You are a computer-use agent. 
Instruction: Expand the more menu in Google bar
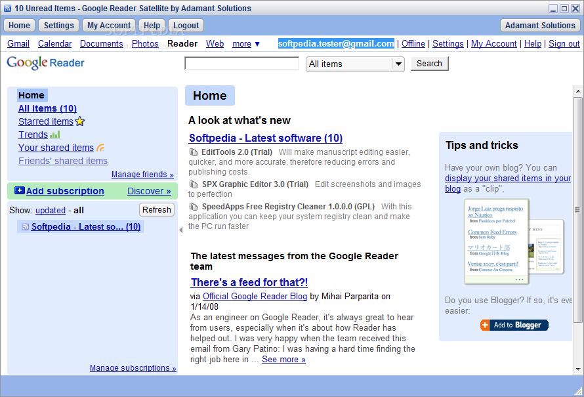coord(246,44)
